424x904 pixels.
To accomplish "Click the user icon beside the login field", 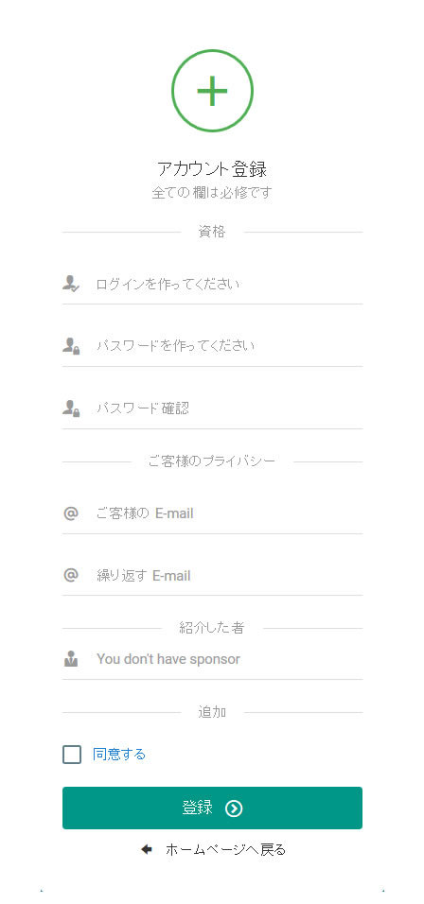I will click(71, 283).
